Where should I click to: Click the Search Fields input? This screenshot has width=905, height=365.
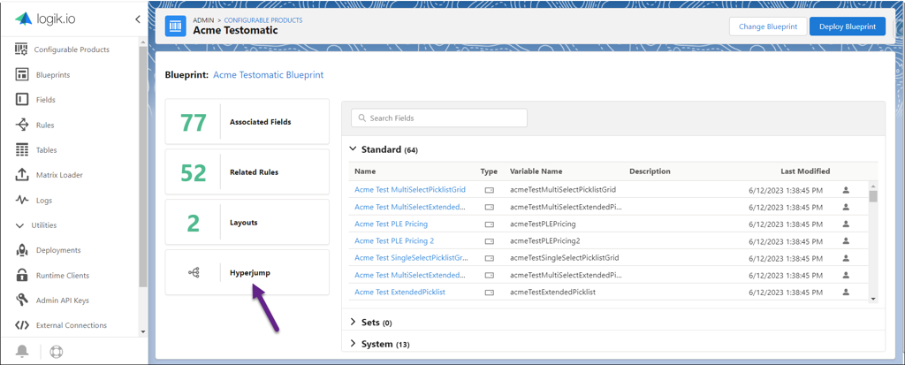(x=439, y=118)
